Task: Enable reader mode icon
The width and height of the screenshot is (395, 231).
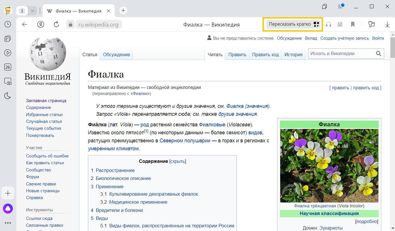Action: pos(340,24)
